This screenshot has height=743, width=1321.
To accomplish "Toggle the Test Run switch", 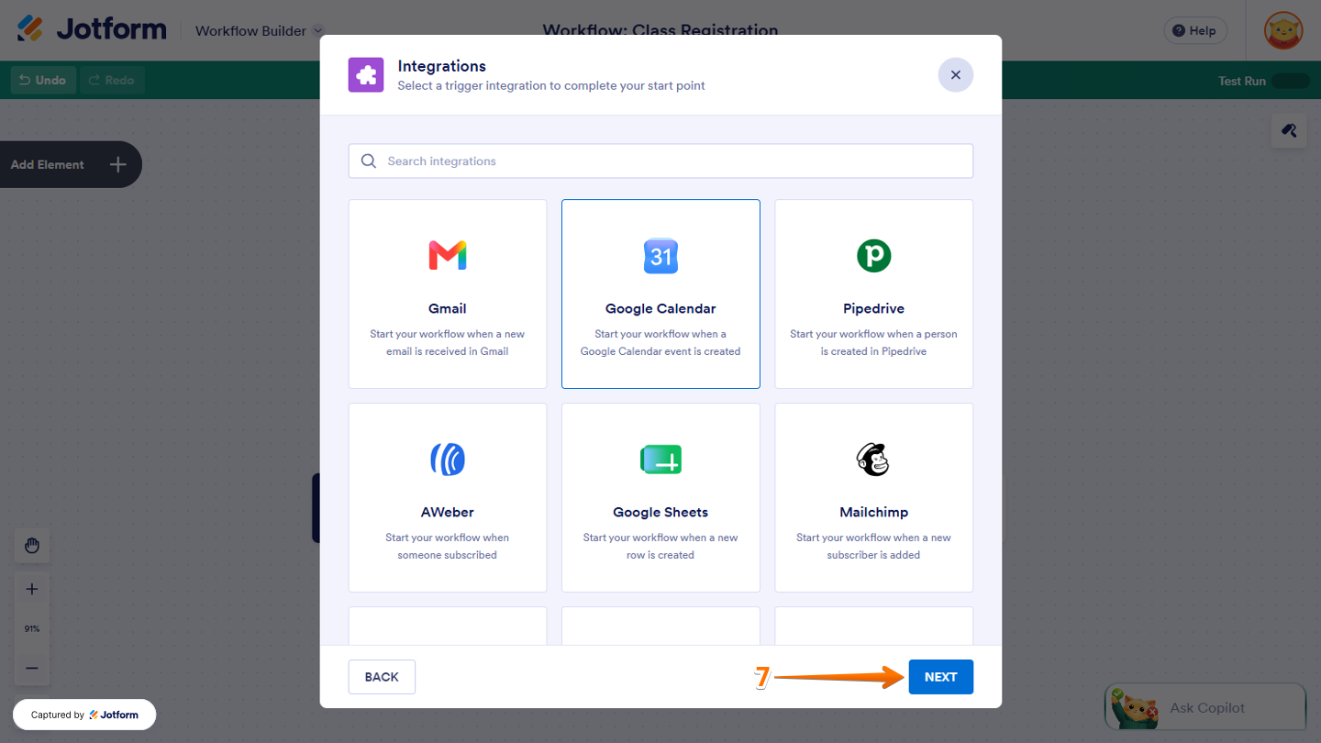I will coord(1290,81).
